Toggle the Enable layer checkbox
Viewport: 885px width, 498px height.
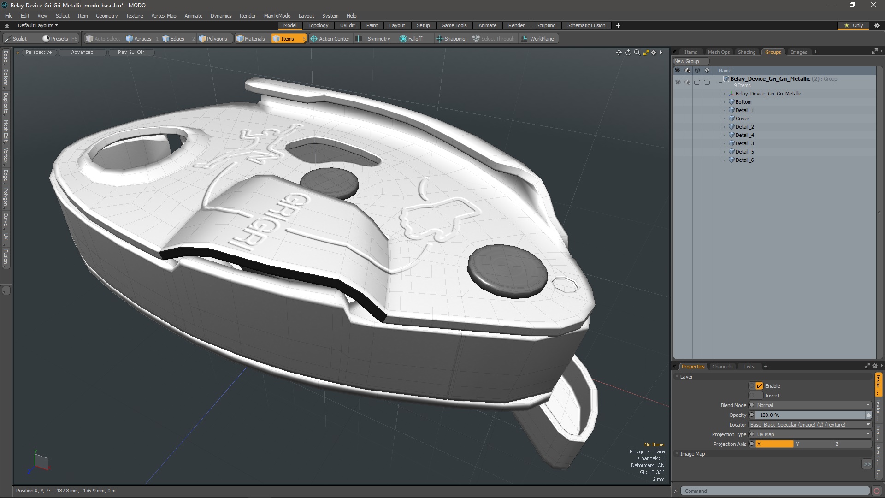click(x=759, y=386)
